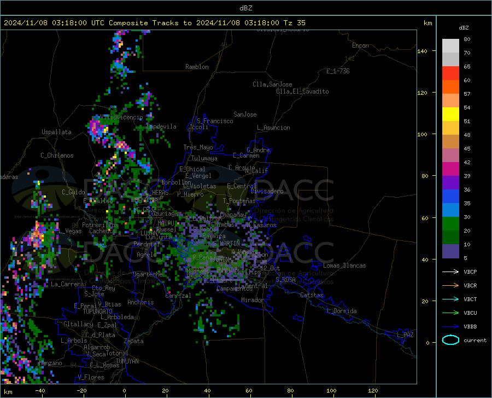Click the Gltallary map label
Screen dimensions: 492x398
[78, 324]
